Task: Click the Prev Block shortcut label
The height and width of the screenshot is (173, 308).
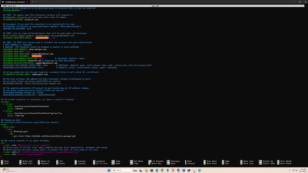Action: click(286, 161)
